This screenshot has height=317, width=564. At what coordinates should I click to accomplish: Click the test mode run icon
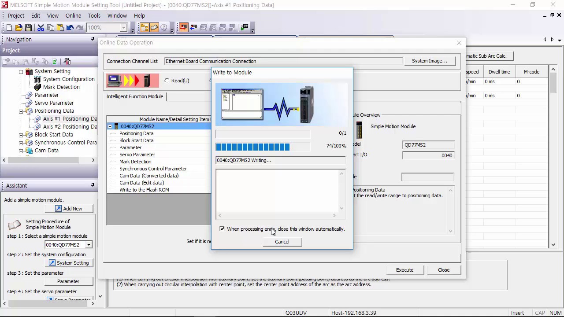coord(245,28)
